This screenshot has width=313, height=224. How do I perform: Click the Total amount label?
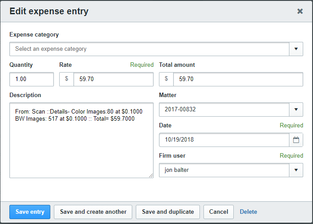[177, 65]
